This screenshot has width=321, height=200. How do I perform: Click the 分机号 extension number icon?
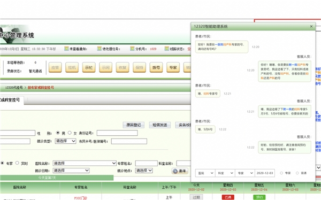132,49
